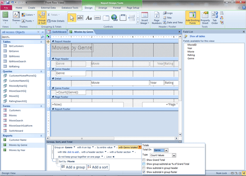
Task: Switch to the Arrange ribbon tab
Action: 103,8
